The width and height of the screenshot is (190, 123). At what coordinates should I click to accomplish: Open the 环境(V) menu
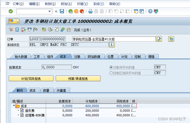click(x=83, y=4)
